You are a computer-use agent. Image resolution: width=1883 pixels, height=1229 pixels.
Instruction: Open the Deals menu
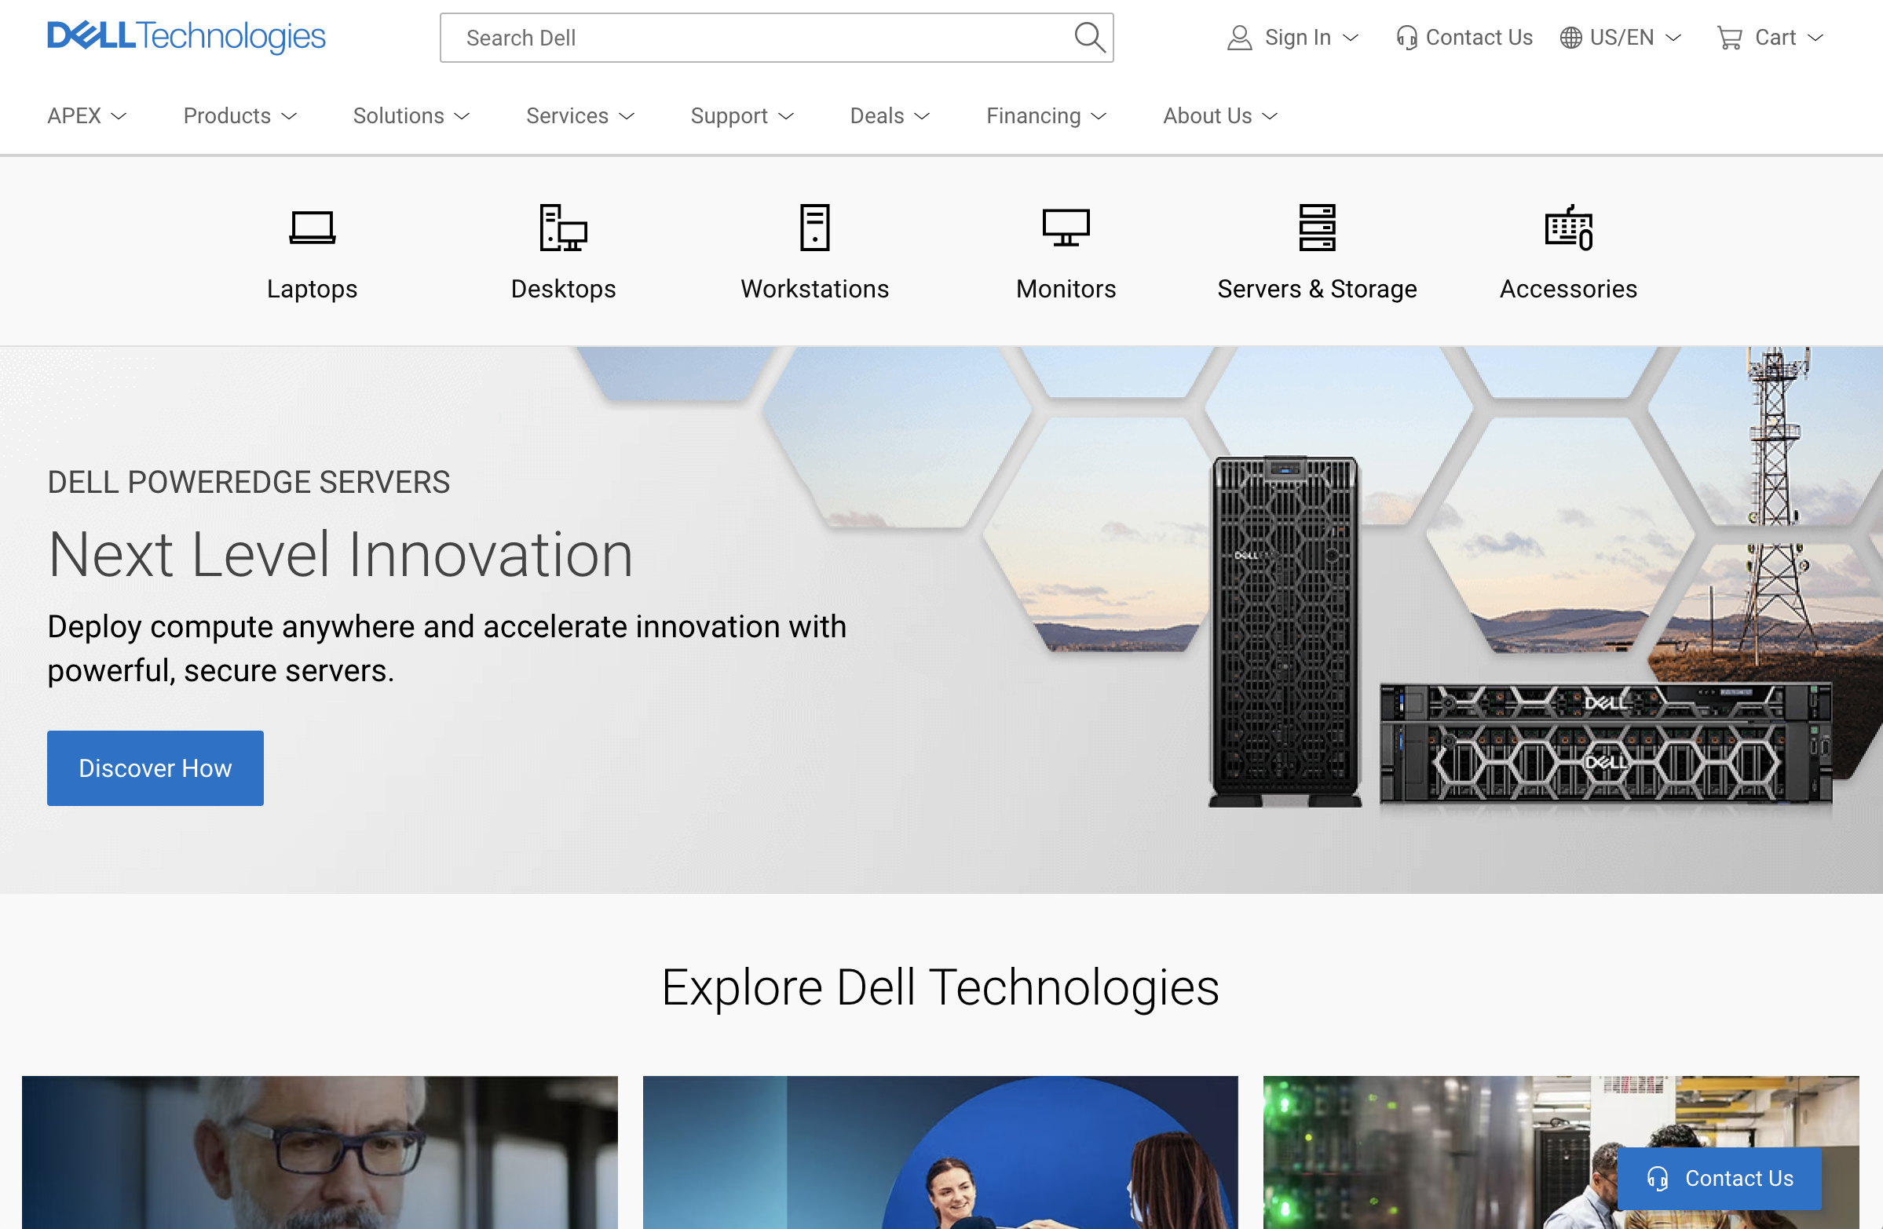click(x=890, y=115)
